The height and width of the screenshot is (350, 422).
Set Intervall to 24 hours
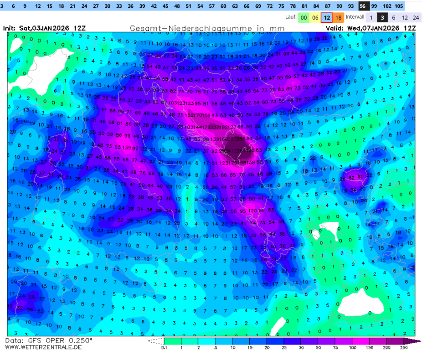pos(415,18)
